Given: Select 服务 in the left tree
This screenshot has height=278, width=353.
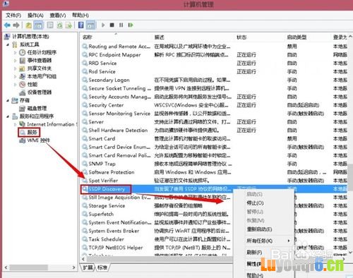Looking at the screenshot, I should pyautogui.click(x=32, y=133).
